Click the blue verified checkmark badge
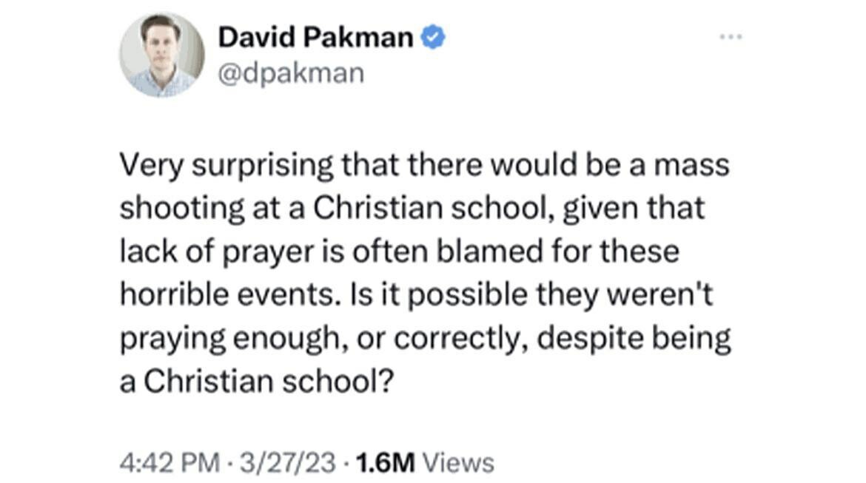866x483 pixels. pos(432,37)
